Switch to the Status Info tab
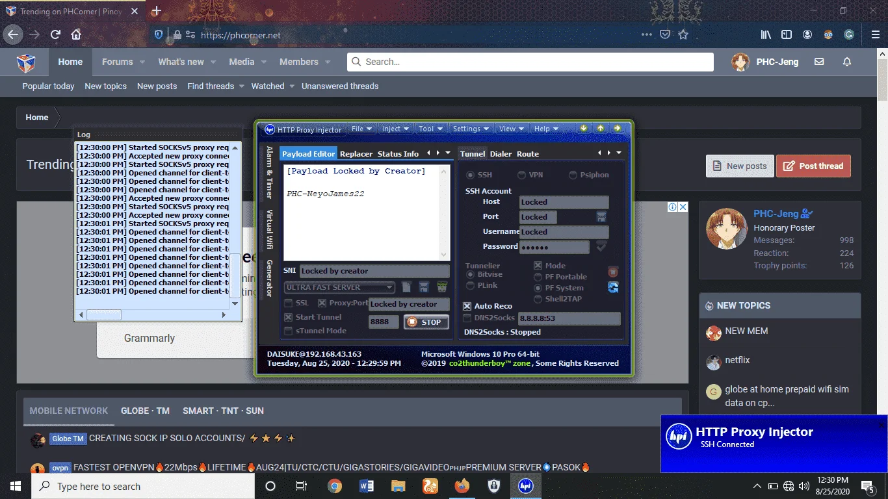The height and width of the screenshot is (499, 888). tap(398, 154)
